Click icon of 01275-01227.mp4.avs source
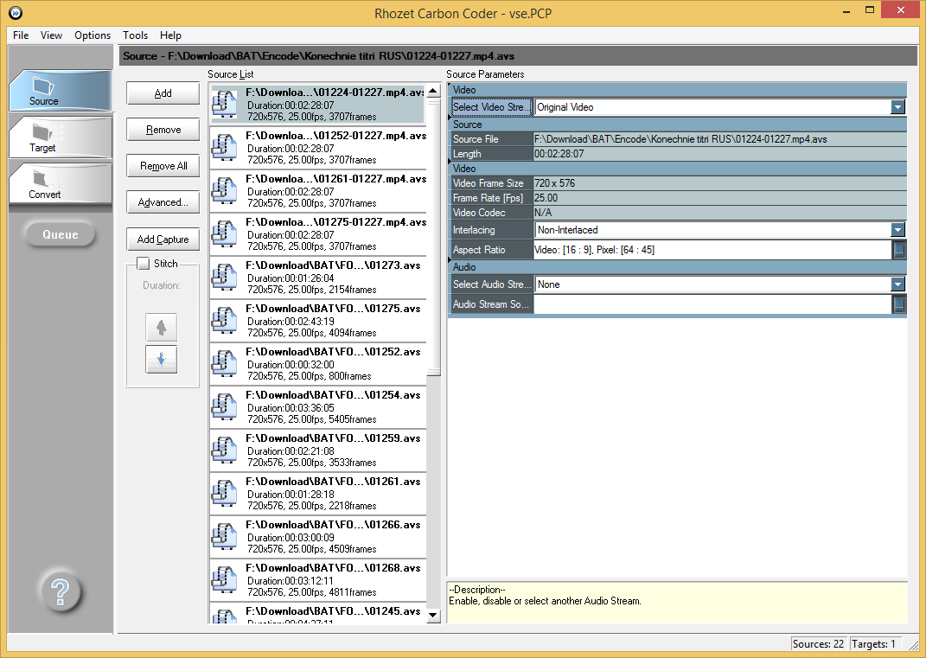 (225, 234)
